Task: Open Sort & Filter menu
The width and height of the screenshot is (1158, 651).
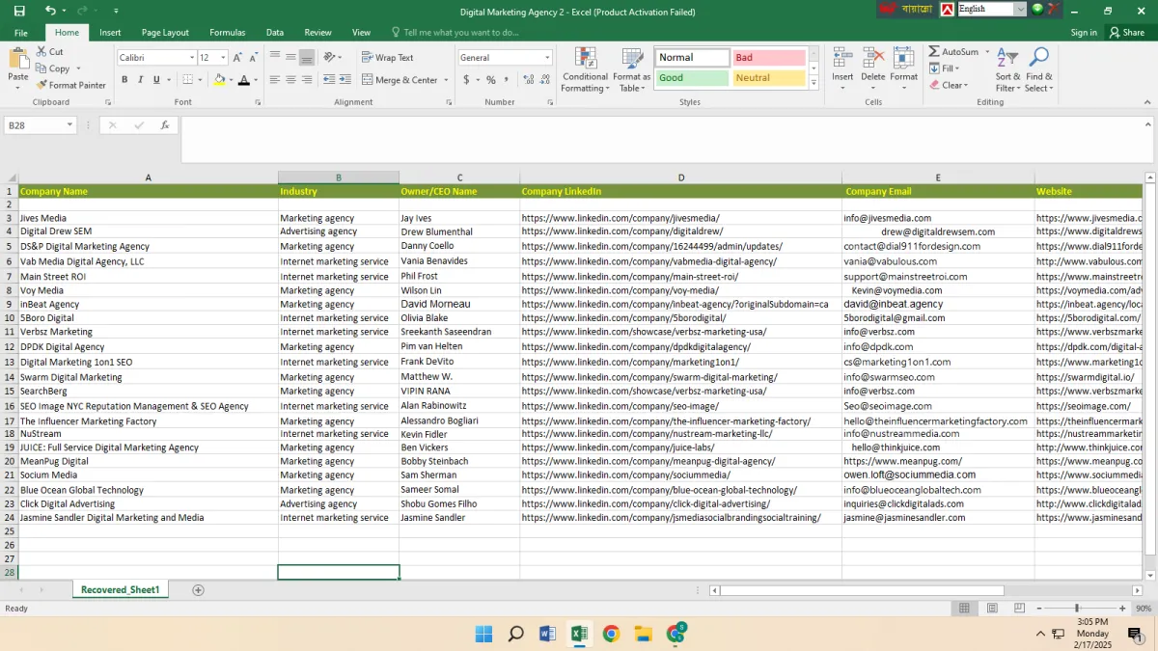Action: coord(1007,69)
